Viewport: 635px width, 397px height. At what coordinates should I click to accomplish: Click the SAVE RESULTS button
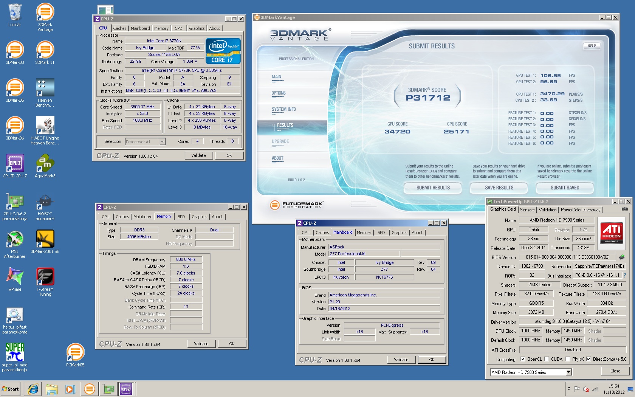pos(499,188)
